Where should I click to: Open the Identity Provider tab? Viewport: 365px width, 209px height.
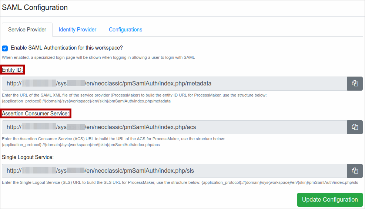click(77, 30)
